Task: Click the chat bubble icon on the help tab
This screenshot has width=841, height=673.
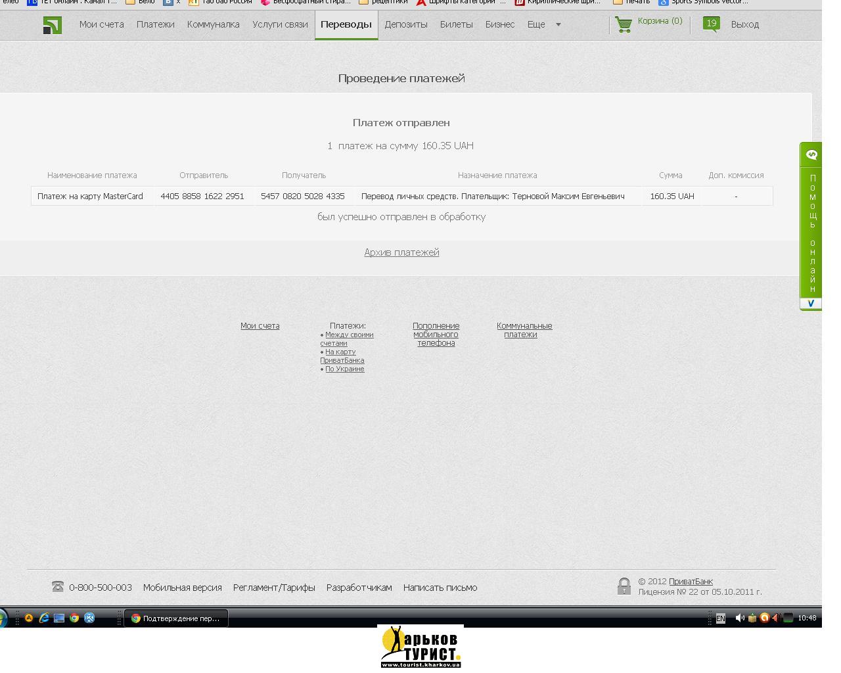Action: 811,155
